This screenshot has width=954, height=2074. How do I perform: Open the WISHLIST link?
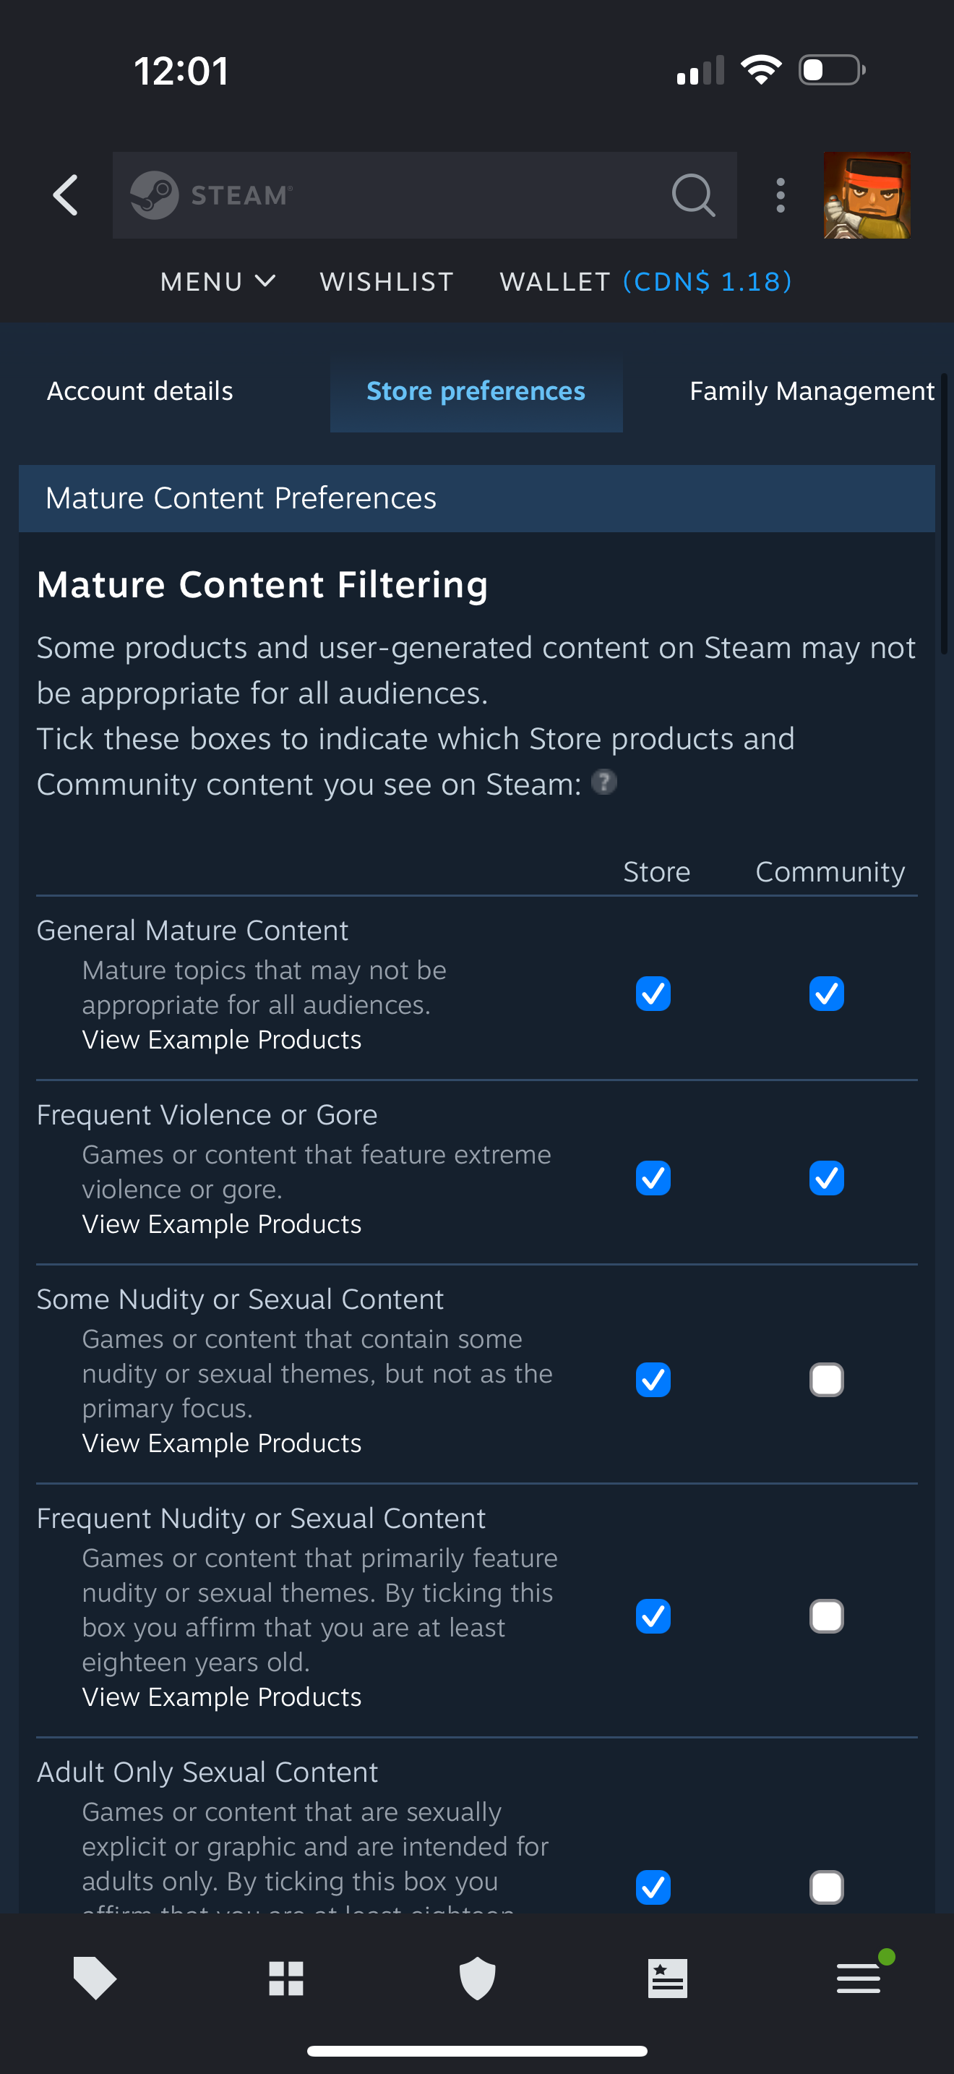pyautogui.click(x=387, y=282)
